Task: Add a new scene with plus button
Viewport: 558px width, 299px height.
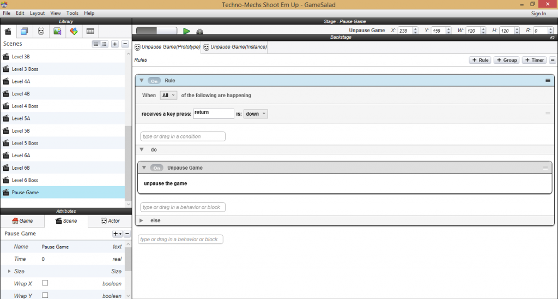Action: (x=115, y=44)
